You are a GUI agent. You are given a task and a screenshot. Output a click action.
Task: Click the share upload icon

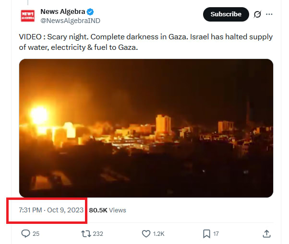[267, 234]
